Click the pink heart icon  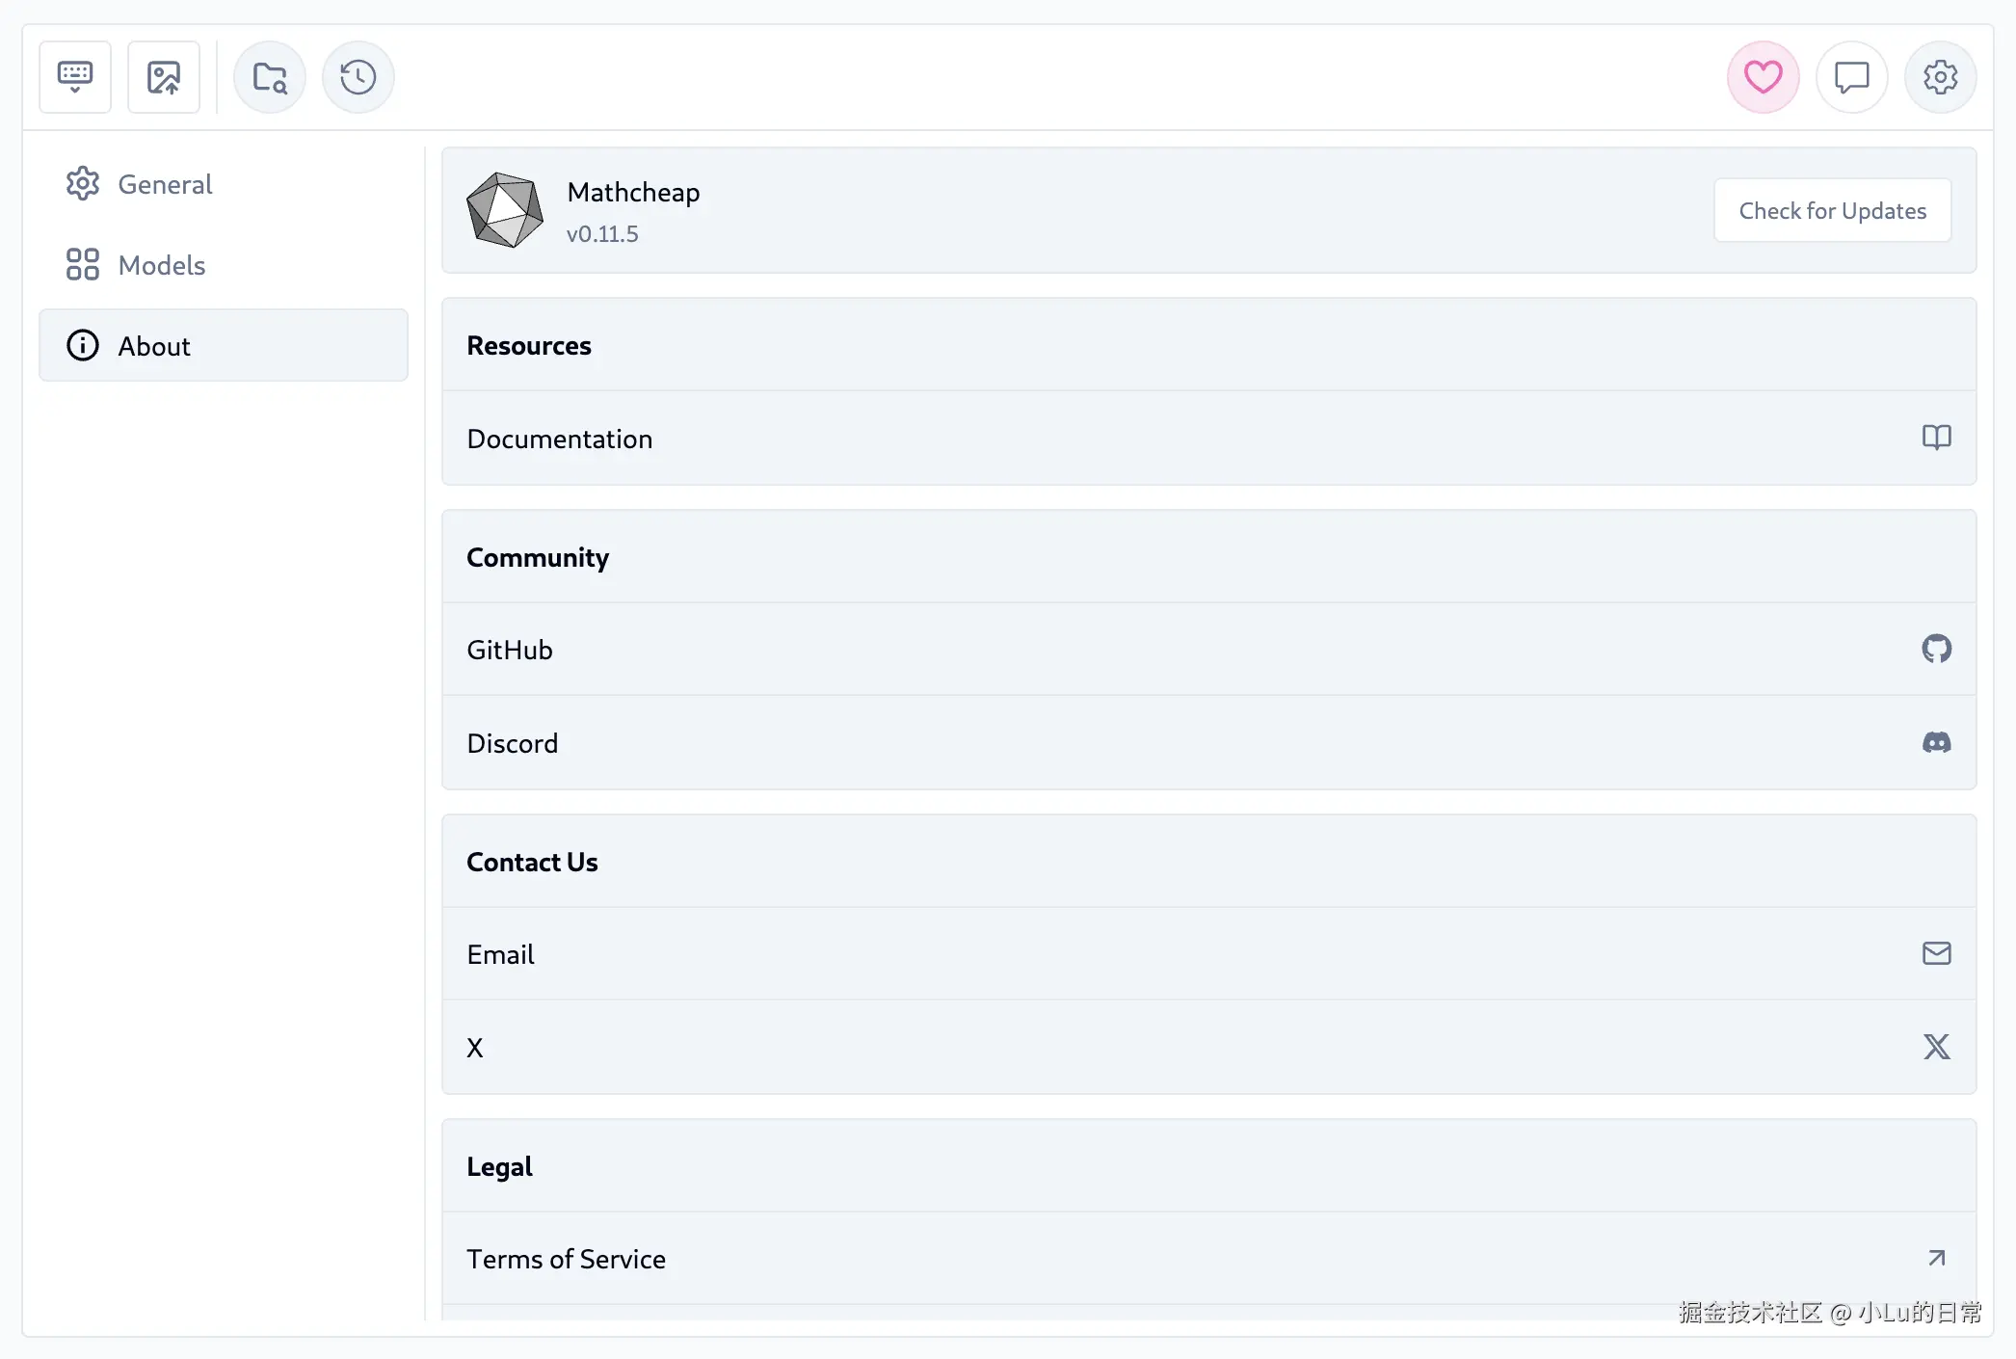(1763, 77)
